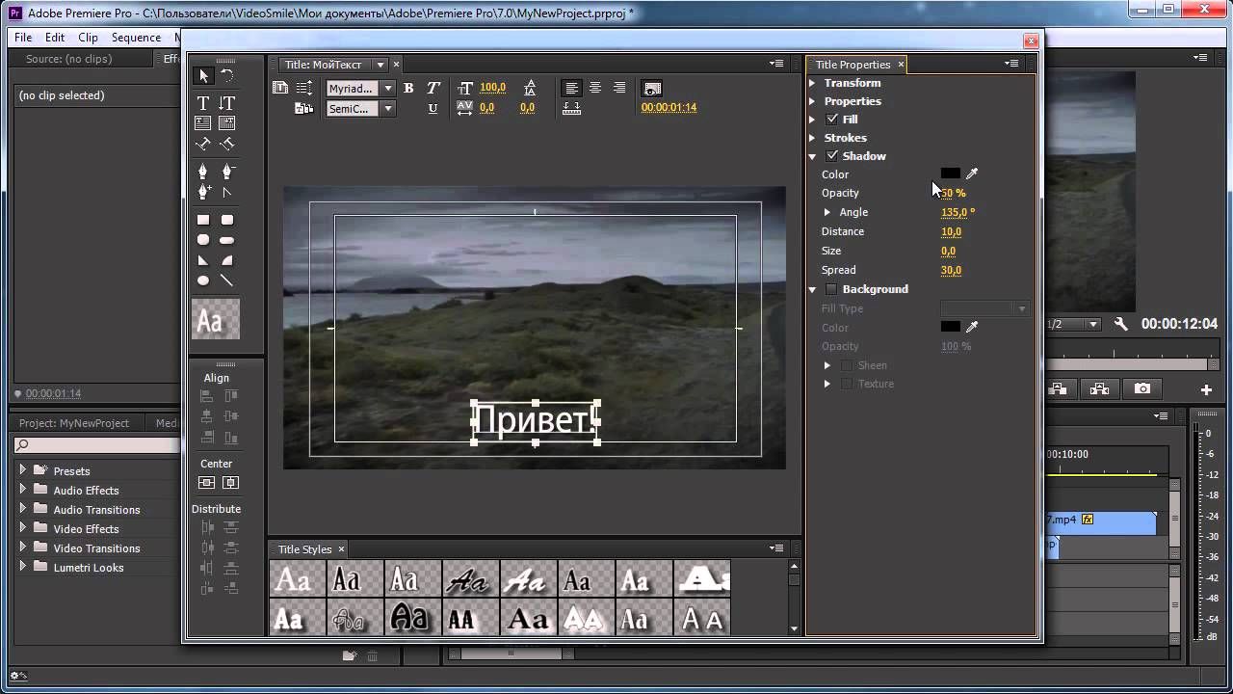Disable the Shadow checkbox

832,156
